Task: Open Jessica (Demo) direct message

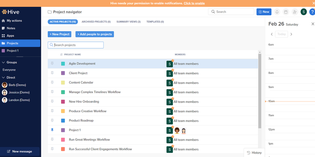Action: click(16, 92)
